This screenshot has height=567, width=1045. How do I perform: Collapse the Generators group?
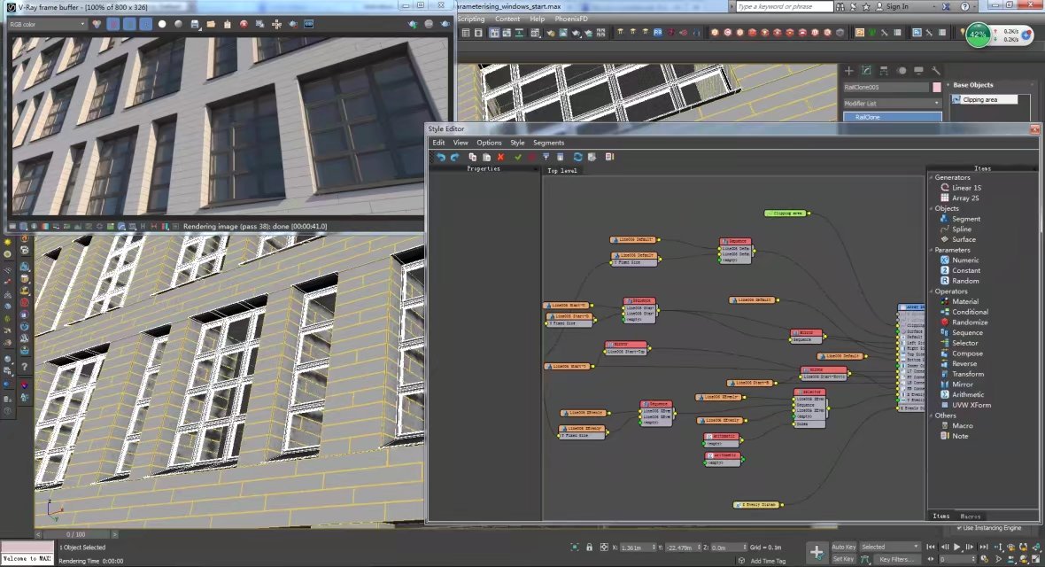(931, 177)
